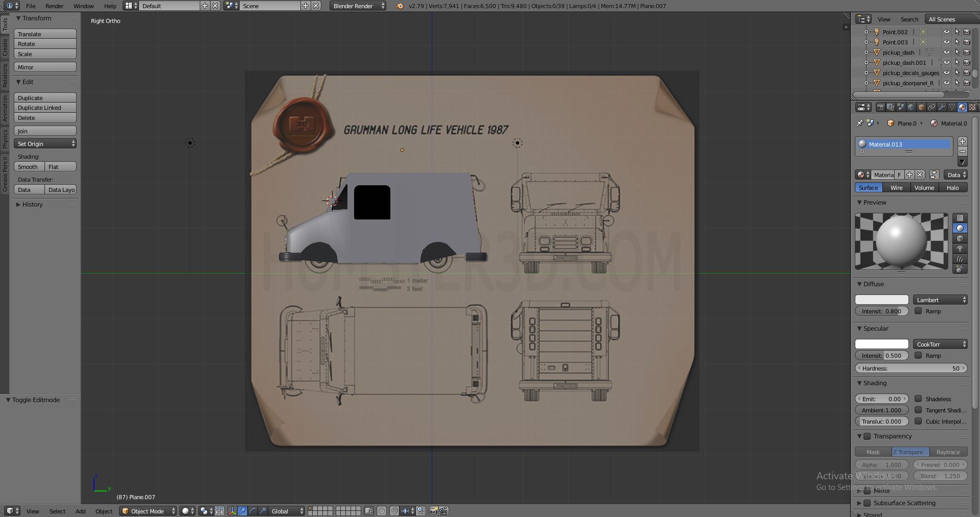
Task: Open the Blender Render engine dropdown
Action: [x=358, y=6]
